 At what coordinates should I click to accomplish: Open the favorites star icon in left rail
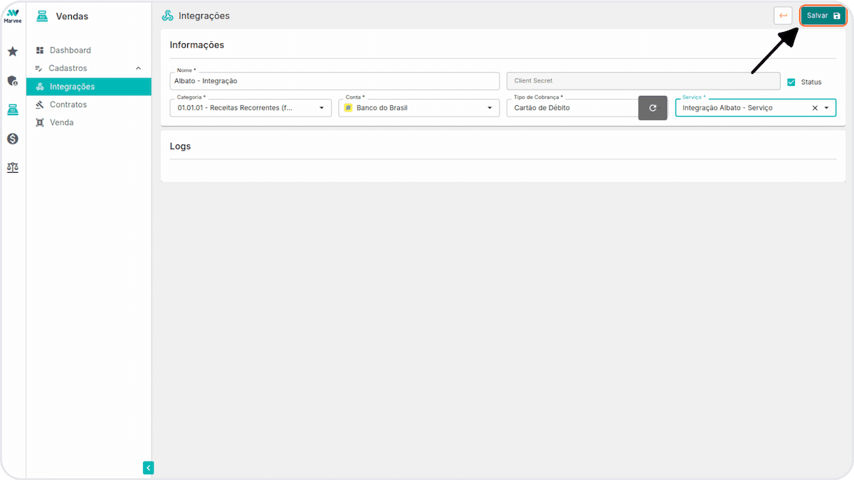pos(12,51)
